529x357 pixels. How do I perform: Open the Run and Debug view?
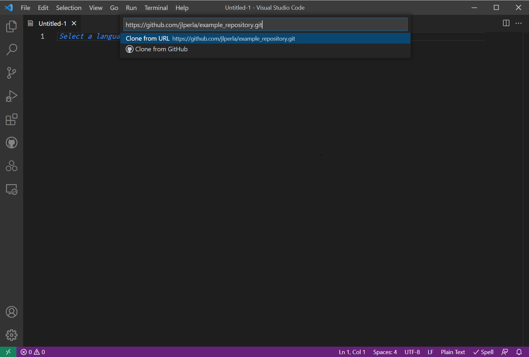coord(12,96)
